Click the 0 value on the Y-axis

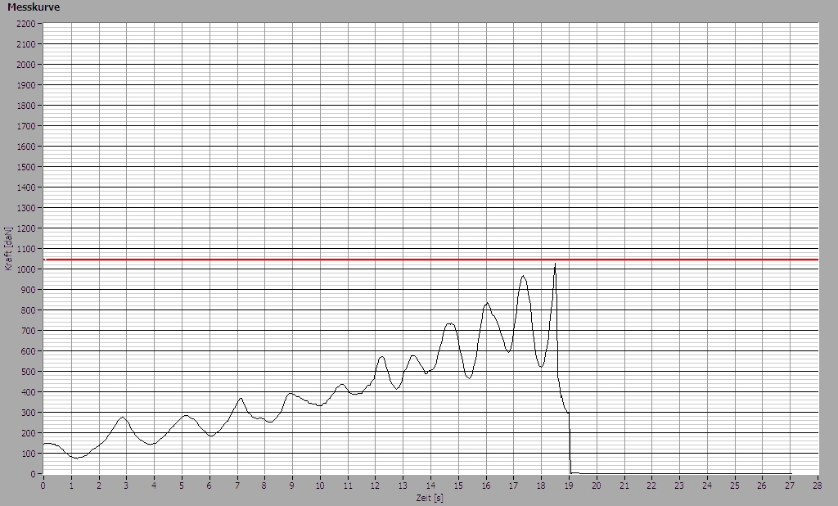tap(33, 474)
